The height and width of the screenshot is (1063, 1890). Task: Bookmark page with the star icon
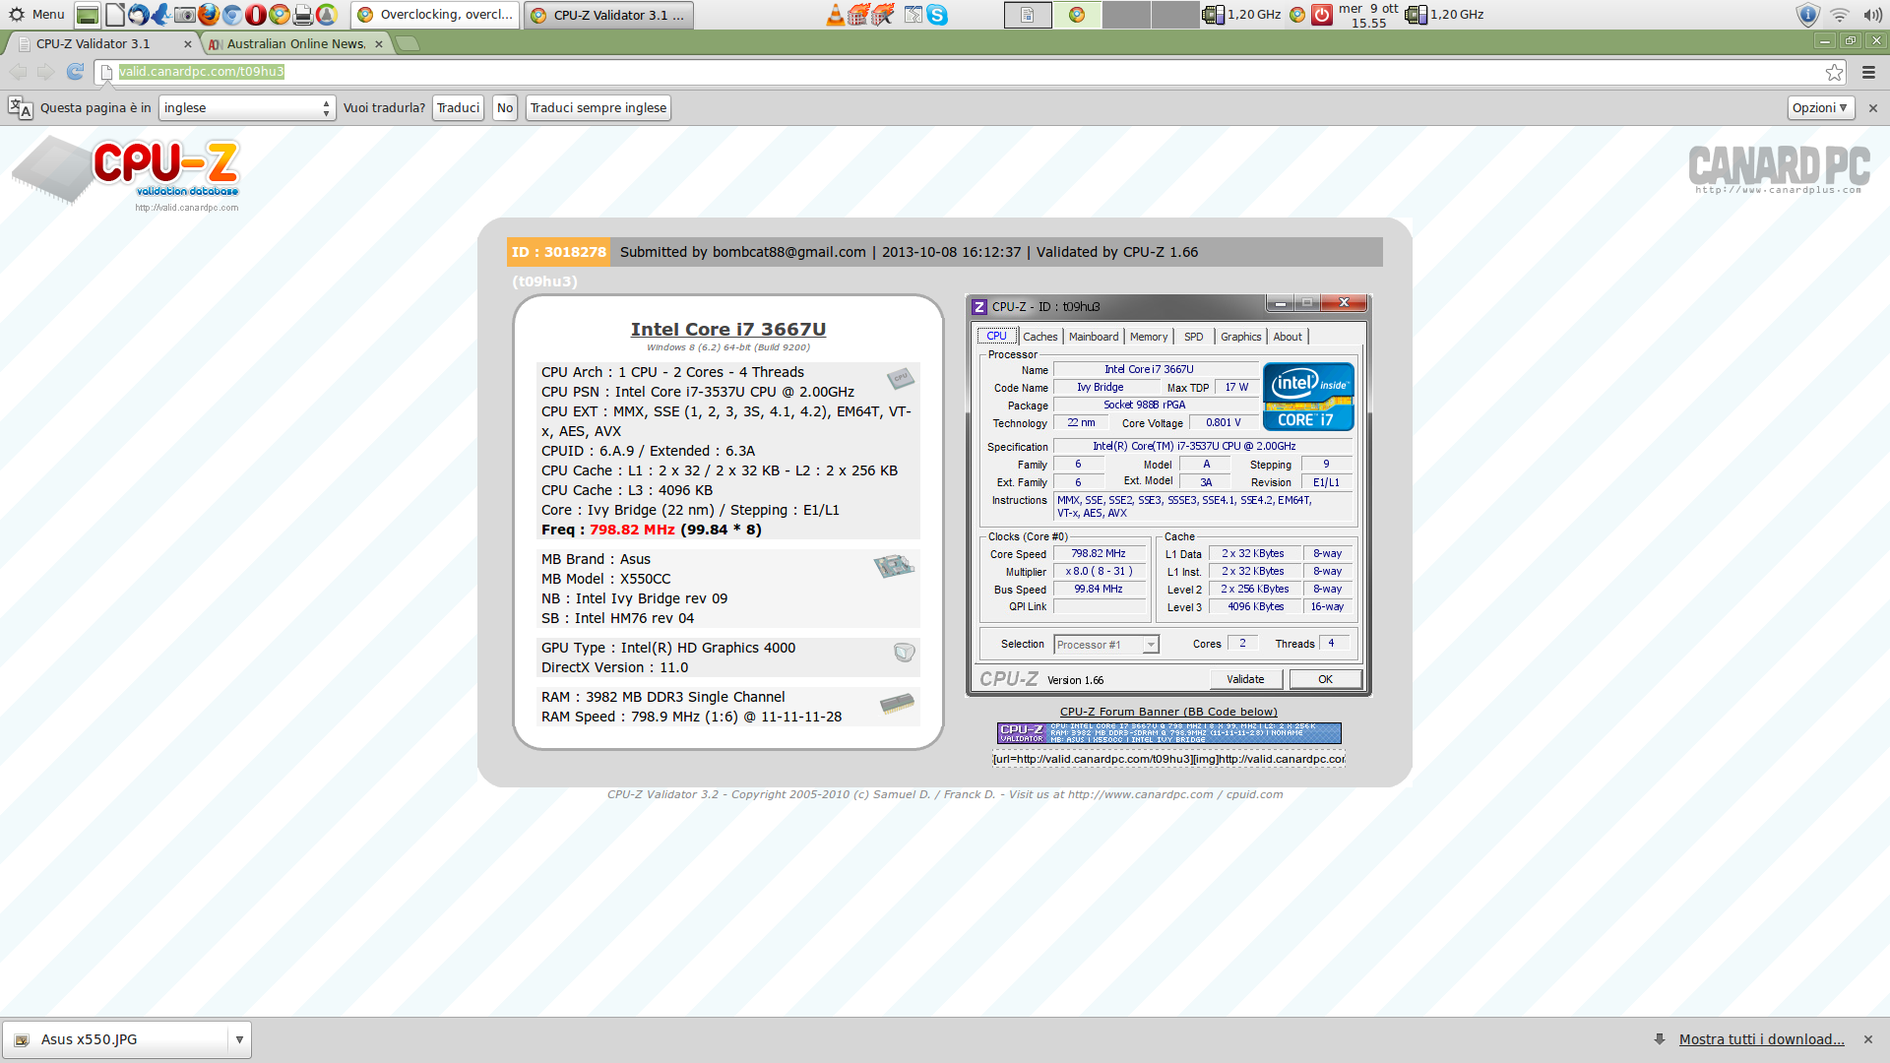pyautogui.click(x=1834, y=72)
